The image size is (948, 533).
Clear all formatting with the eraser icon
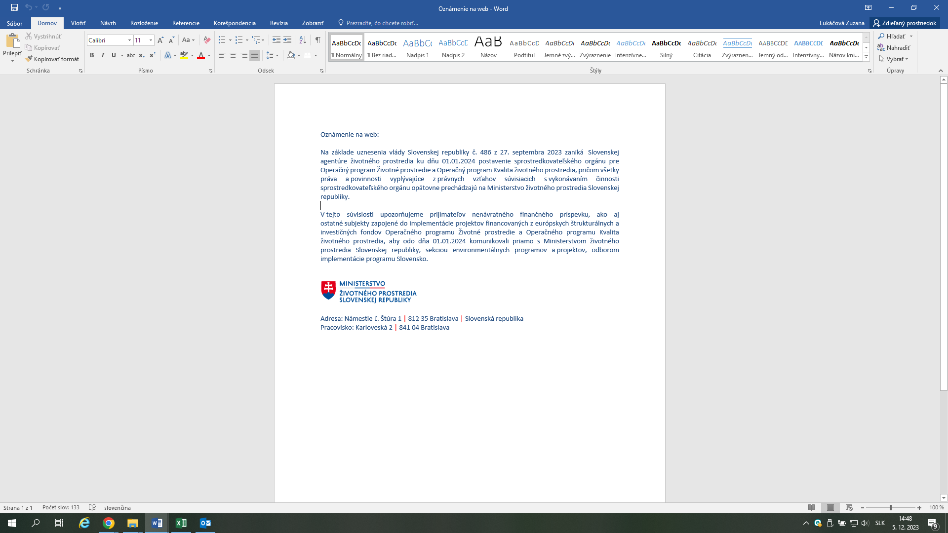coord(207,40)
